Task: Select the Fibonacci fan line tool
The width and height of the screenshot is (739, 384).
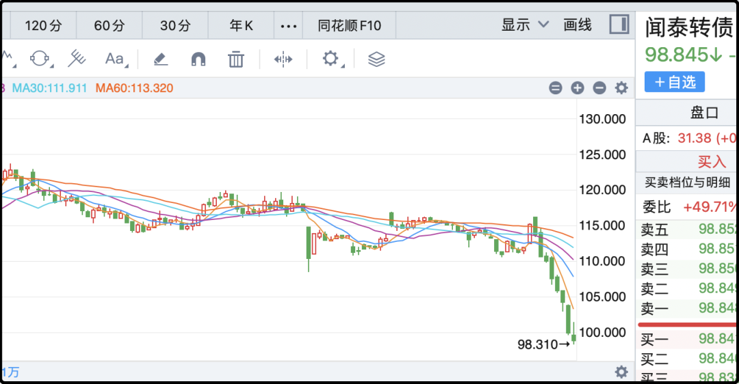Action: (77, 59)
